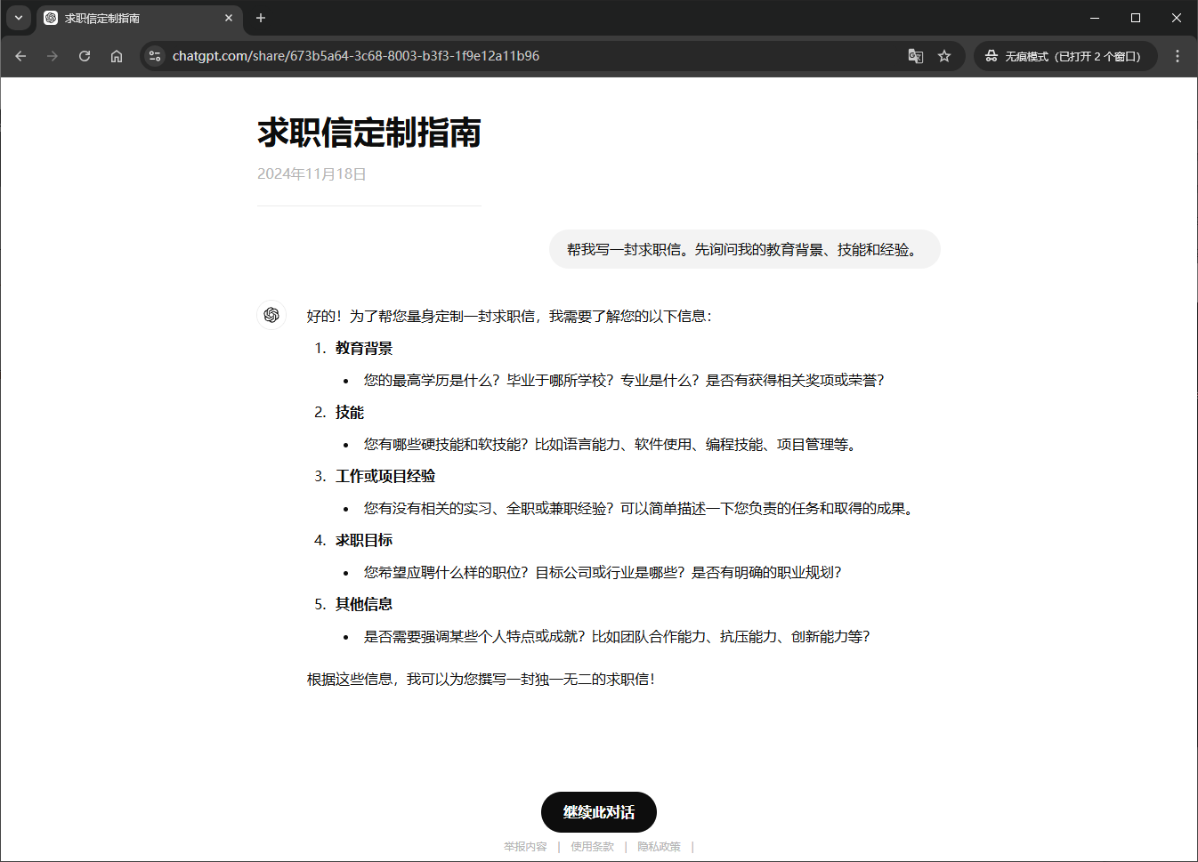This screenshot has height=862, width=1198.
Task: Click the incognito mode 无痕模式 indicator
Action: pyautogui.click(x=1064, y=56)
